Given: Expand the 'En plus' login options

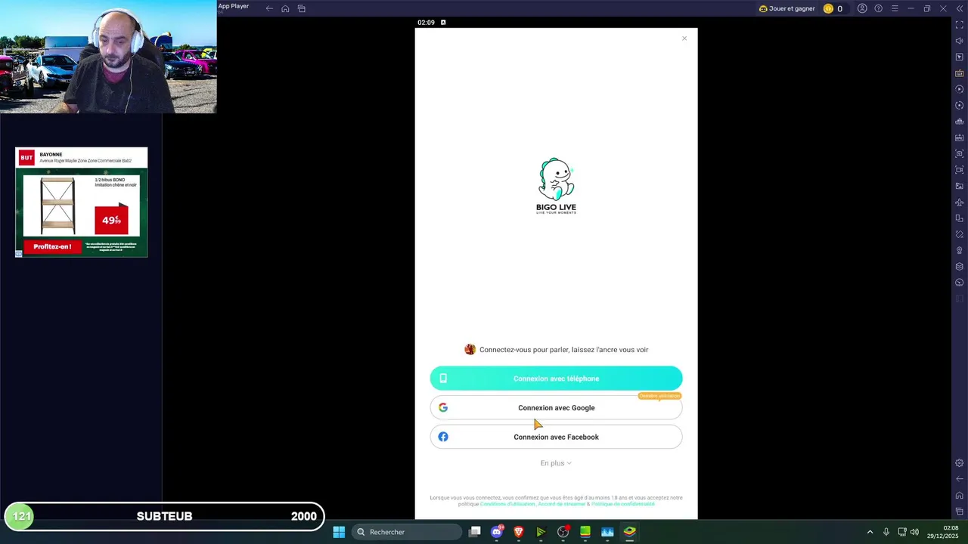Looking at the screenshot, I should [556, 463].
